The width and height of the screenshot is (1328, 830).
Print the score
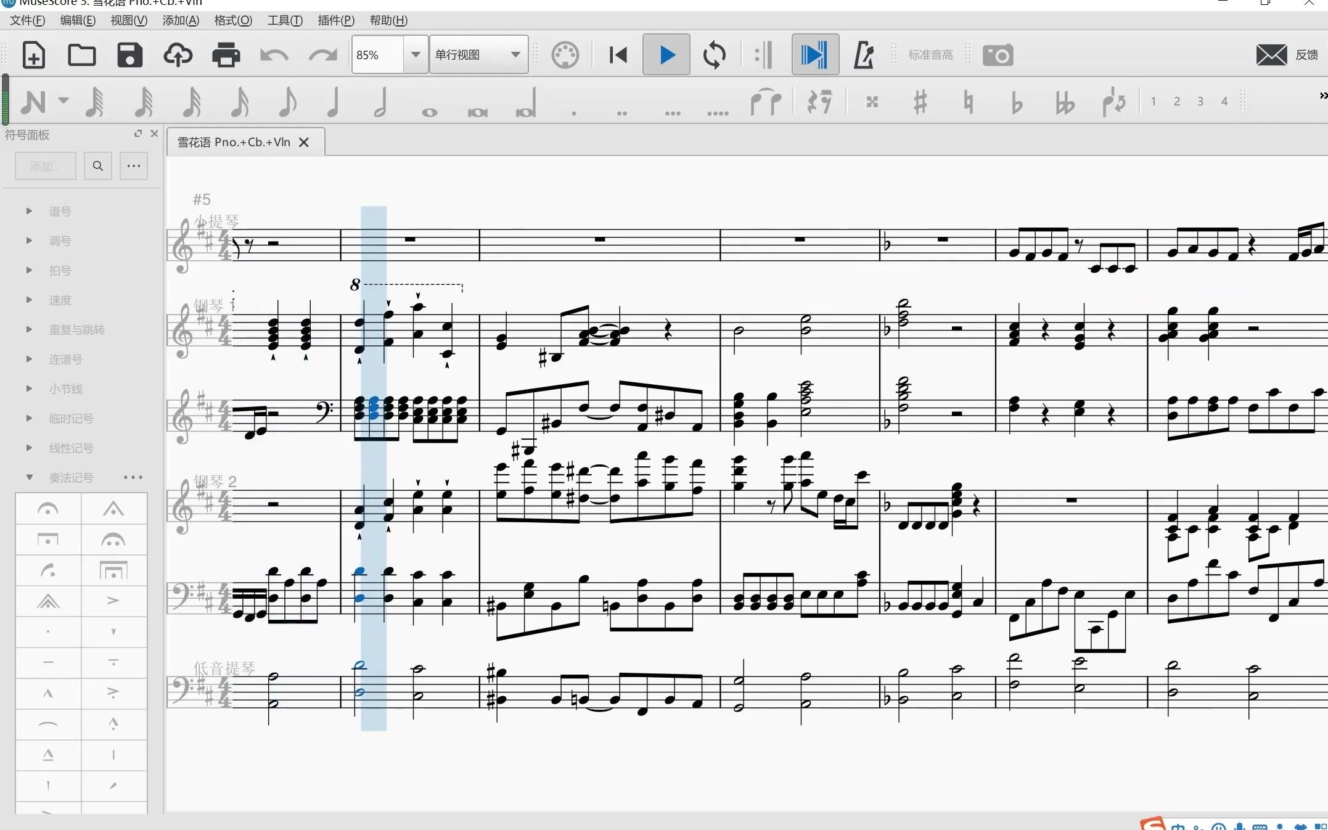coord(226,55)
